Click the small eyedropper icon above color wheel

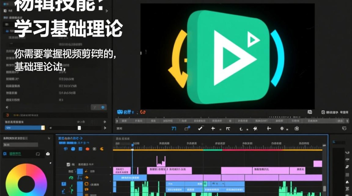coord(51,163)
